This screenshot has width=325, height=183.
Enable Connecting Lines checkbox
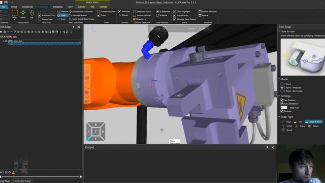click(99, 12)
